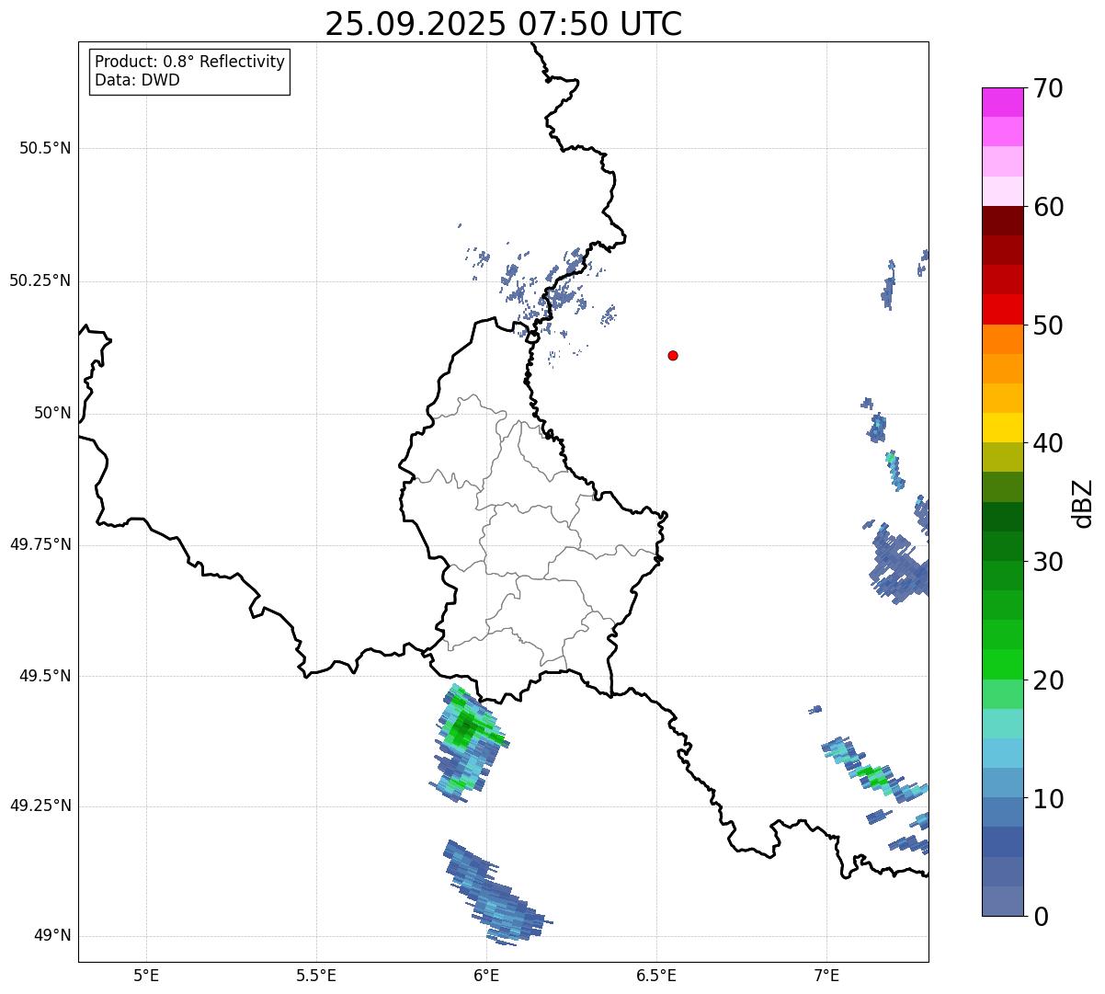Click 'Product: 0.8° Reflectivity' text
This screenshot has width=1105, height=994.
[x=190, y=62]
